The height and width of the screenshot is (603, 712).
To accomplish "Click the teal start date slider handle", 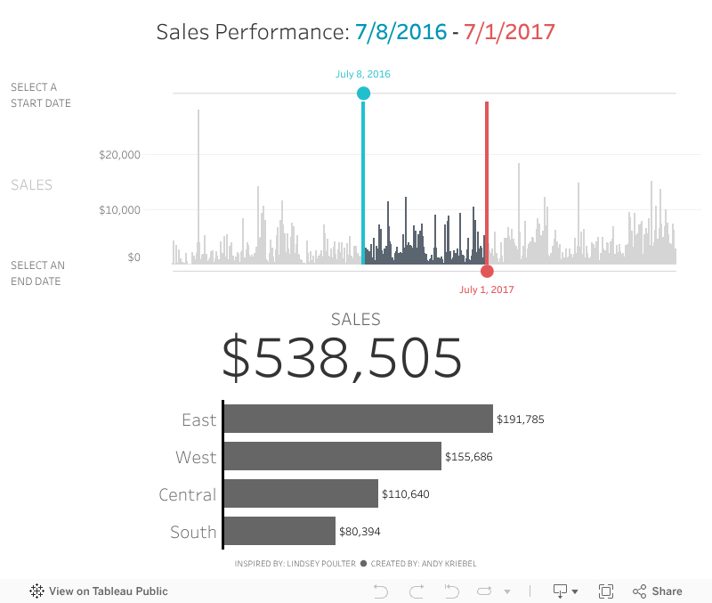I will (363, 94).
